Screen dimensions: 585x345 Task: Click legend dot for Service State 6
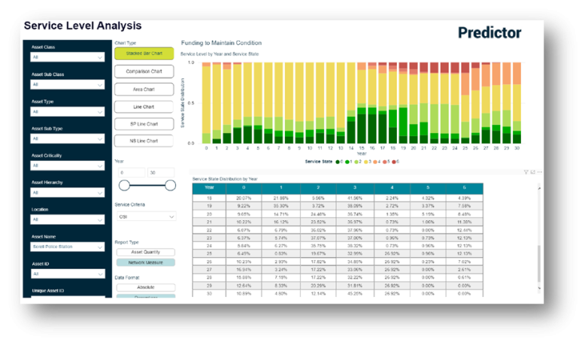(x=393, y=162)
